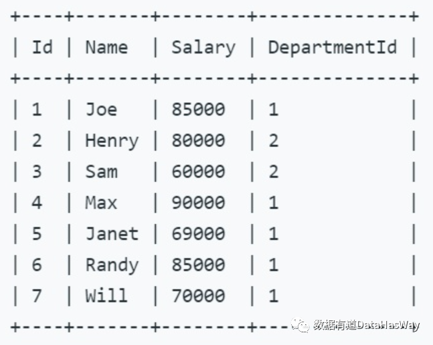
Task: Click the salary value 70000
Action: pyautogui.click(x=197, y=296)
